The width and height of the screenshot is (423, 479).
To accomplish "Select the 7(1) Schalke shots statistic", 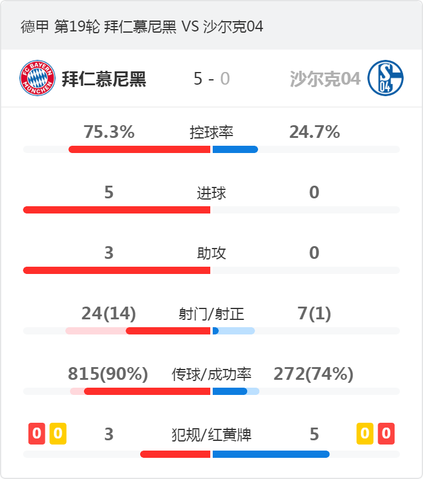I will [x=314, y=313].
